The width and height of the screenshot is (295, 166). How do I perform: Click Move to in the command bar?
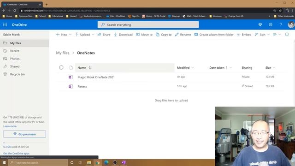(x=144, y=35)
